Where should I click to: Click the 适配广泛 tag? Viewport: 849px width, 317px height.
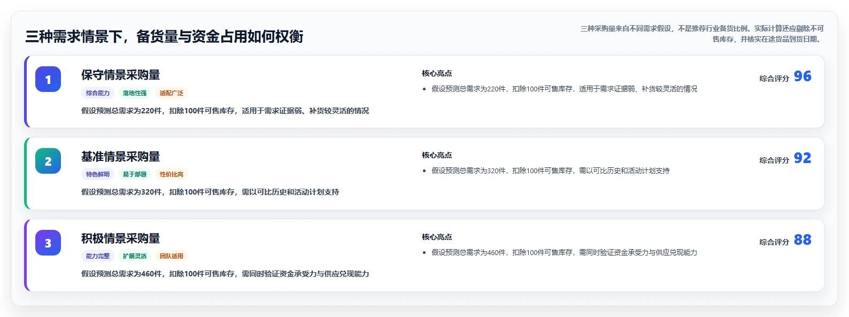pyautogui.click(x=172, y=93)
